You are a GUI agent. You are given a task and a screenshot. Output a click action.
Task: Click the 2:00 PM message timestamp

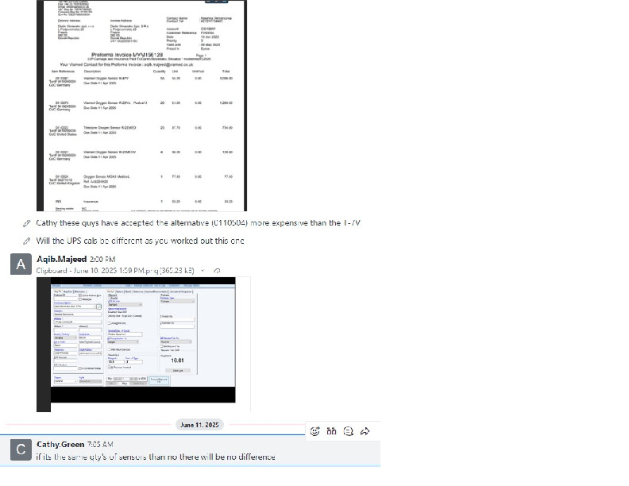pyautogui.click(x=103, y=259)
